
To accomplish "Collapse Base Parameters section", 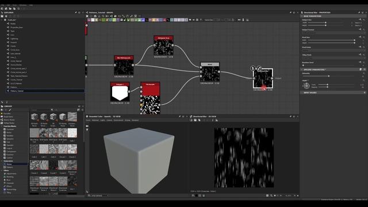I will click(302, 16).
